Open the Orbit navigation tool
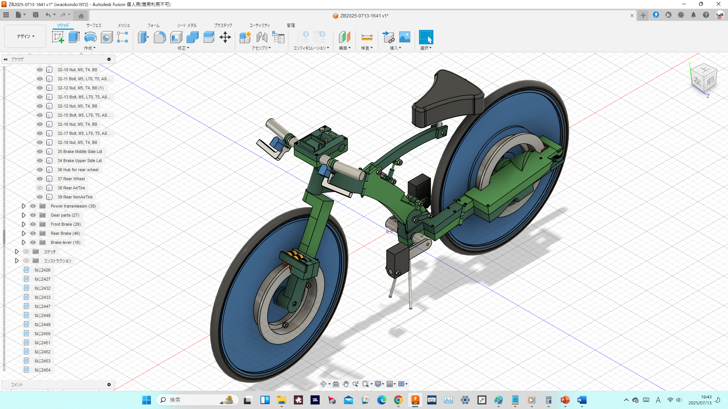728x409 pixels. tap(323, 384)
